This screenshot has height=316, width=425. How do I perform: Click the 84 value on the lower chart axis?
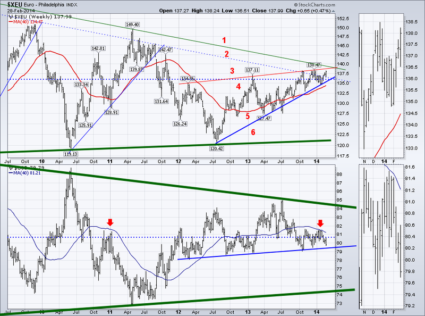tap(339, 209)
